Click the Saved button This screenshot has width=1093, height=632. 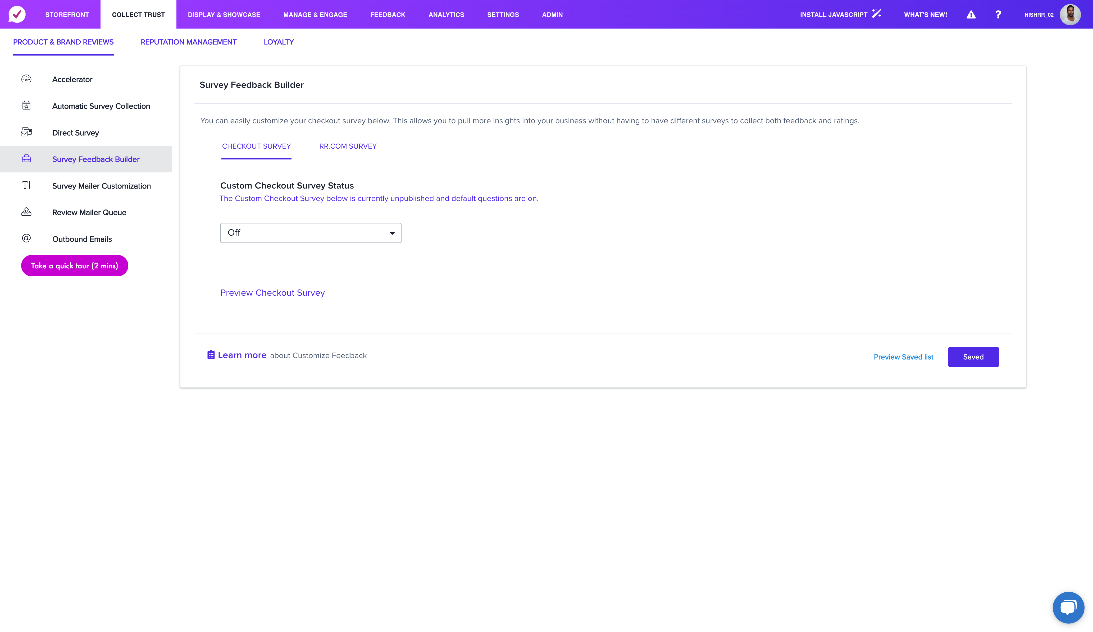(973, 357)
